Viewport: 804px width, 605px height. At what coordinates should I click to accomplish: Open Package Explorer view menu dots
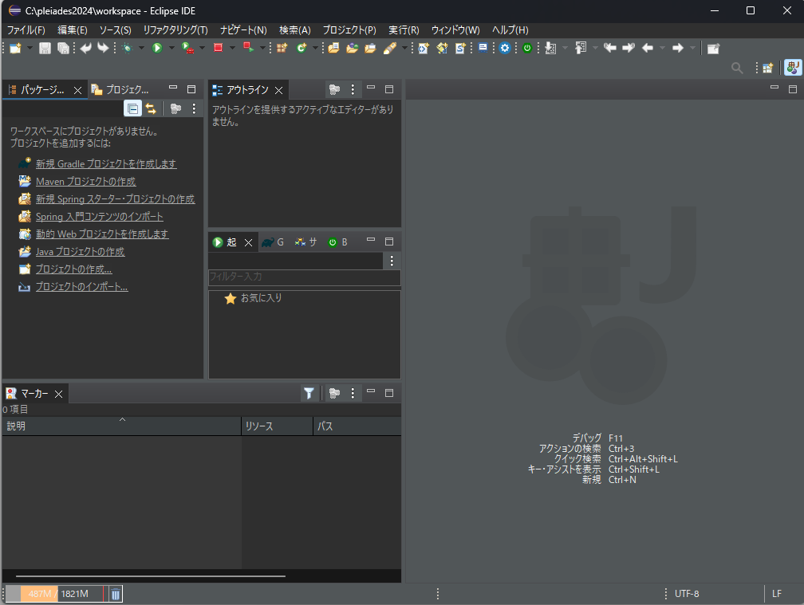[194, 108]
